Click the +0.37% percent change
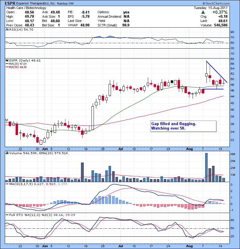The image size is (240, 249). [220, 12]
